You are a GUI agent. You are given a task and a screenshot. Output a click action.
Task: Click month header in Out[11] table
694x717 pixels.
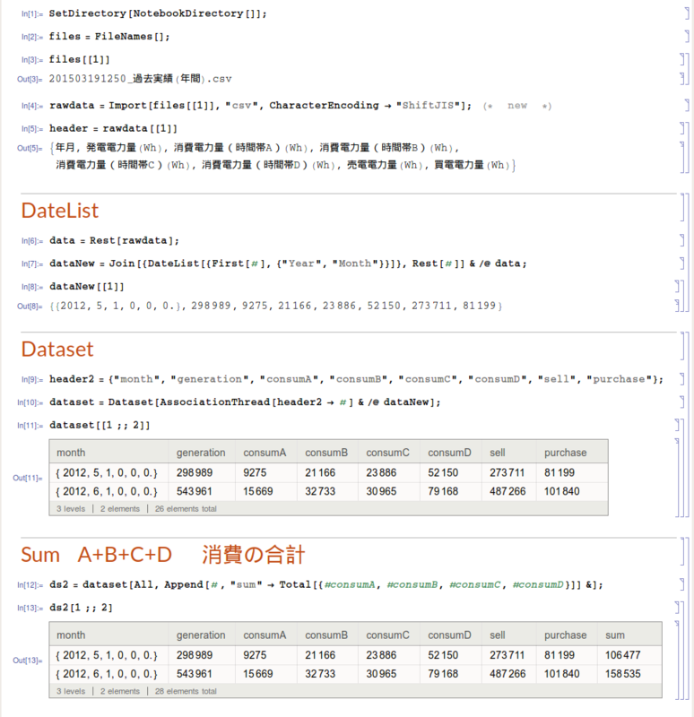click(71, 453)
